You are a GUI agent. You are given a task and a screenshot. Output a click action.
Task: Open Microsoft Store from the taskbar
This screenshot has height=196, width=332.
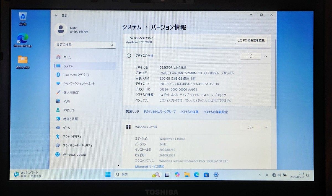tap(206, 175)
